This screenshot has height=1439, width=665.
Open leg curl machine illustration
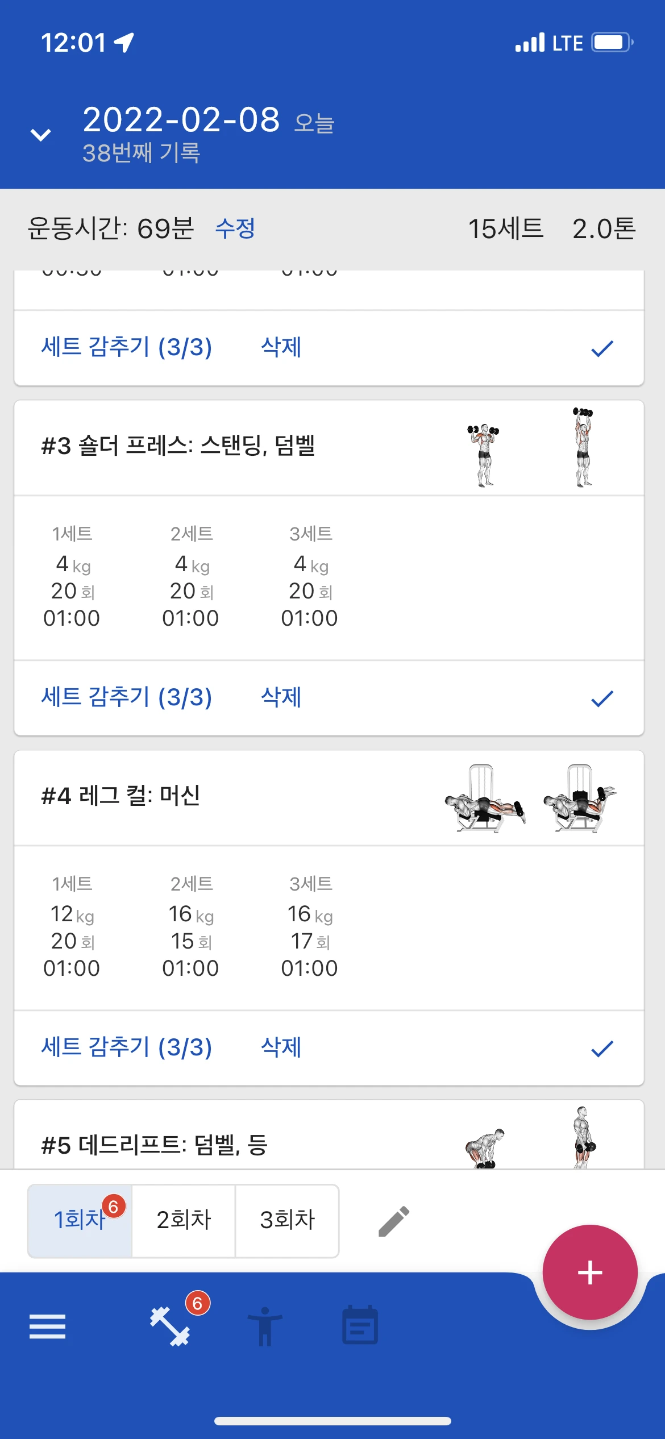point(531,797)
